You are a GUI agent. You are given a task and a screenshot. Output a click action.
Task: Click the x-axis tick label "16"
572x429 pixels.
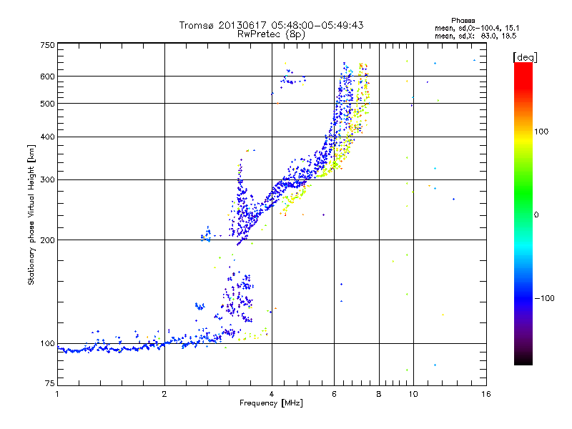tap(486, 394)
